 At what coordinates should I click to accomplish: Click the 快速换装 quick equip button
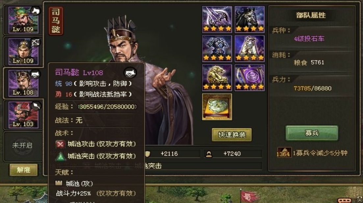pos(232,135)
